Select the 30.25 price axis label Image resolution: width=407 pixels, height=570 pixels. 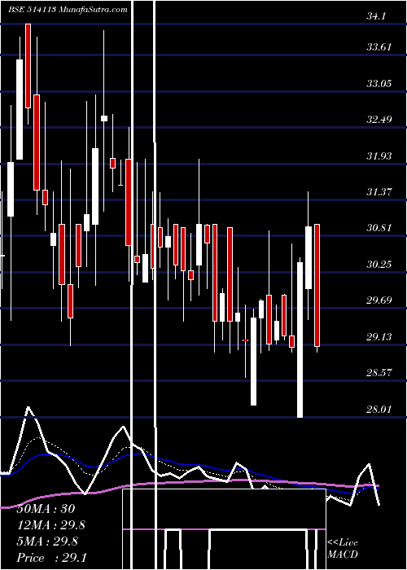click(x=379, y=264)
